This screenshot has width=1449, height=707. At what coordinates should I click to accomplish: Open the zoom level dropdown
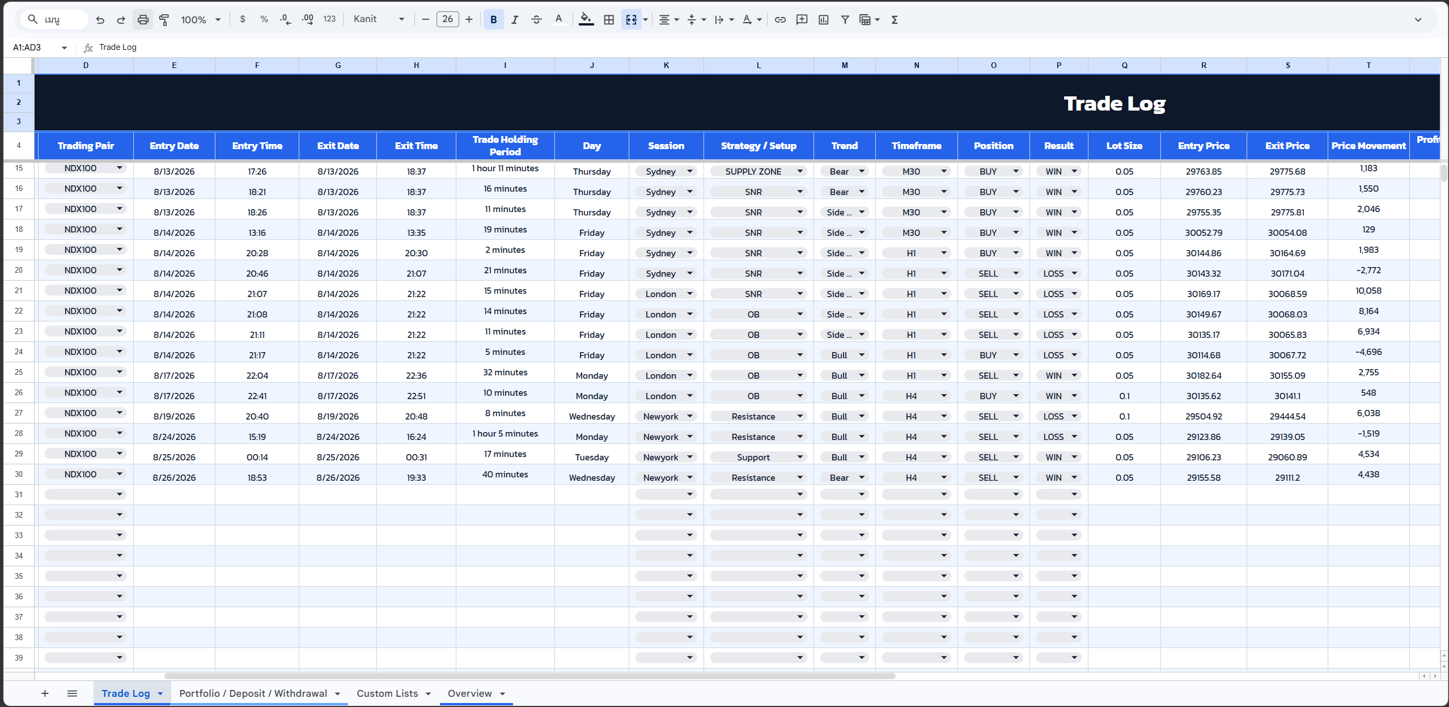[201, 20]
